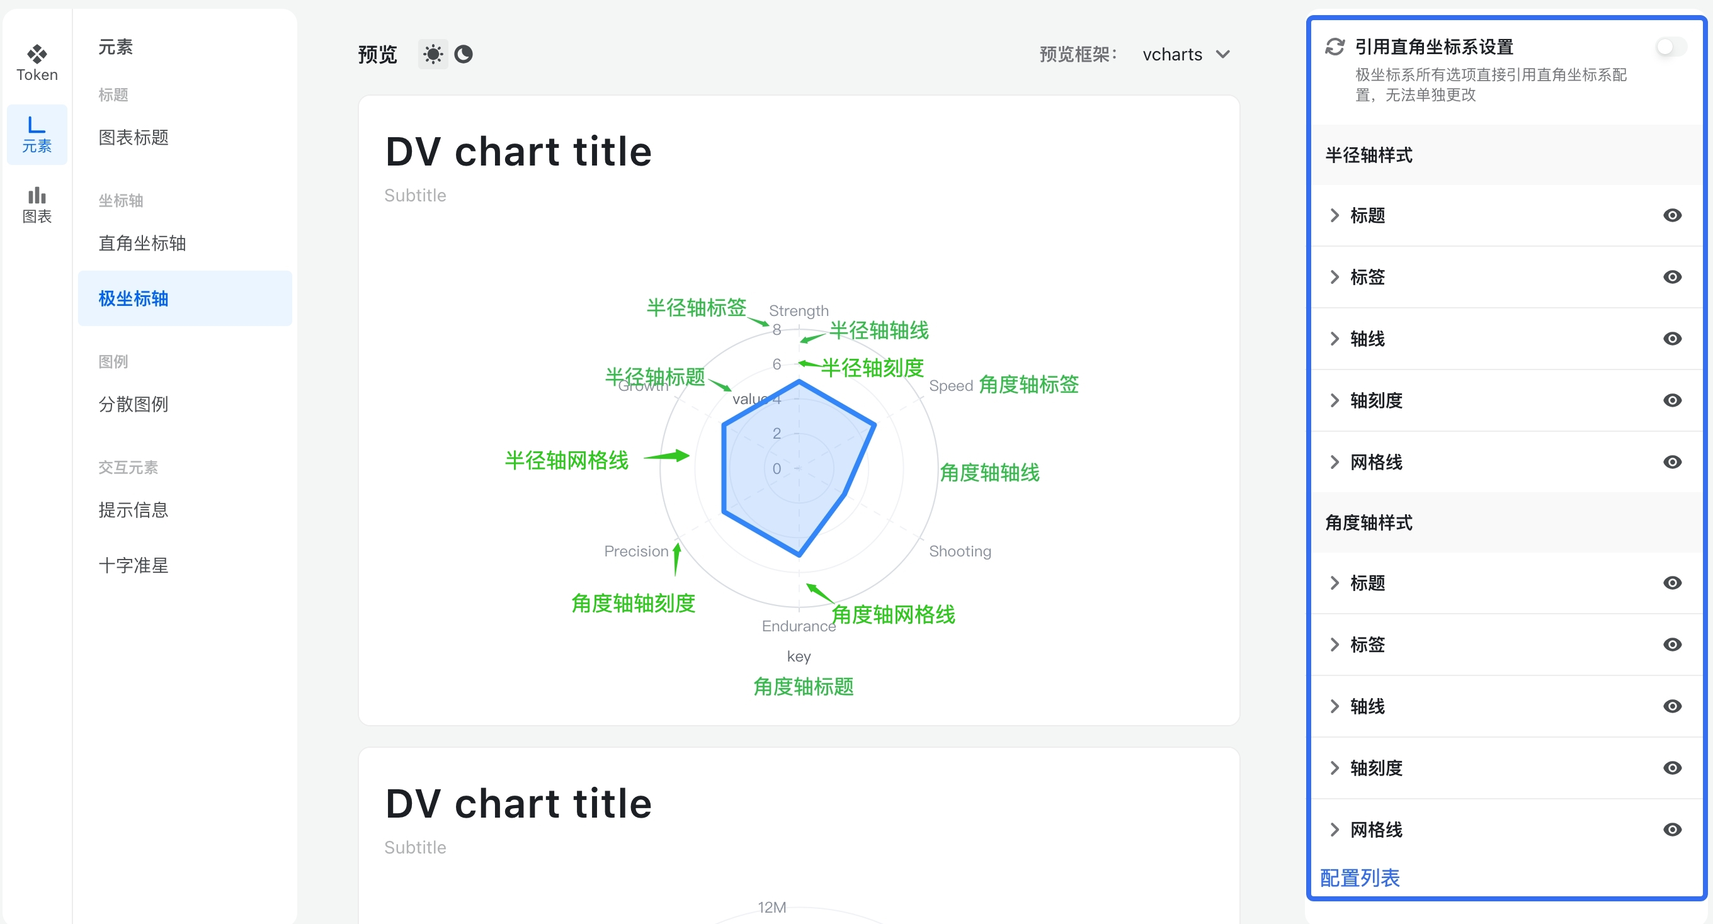The height and width of the screenshot is (924, 1713).
Task: Enable the 引用直角坐标系设置 switch
Action: pos(1670,47)
